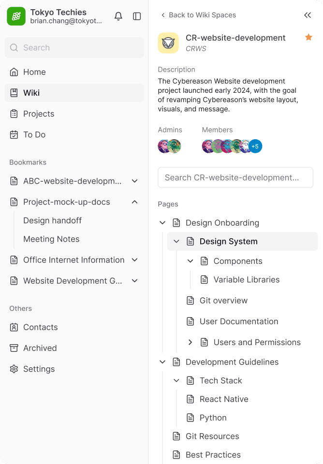323x464 pixels.
Task: Click Website Development G... document icon
Action: coord(14,280)
